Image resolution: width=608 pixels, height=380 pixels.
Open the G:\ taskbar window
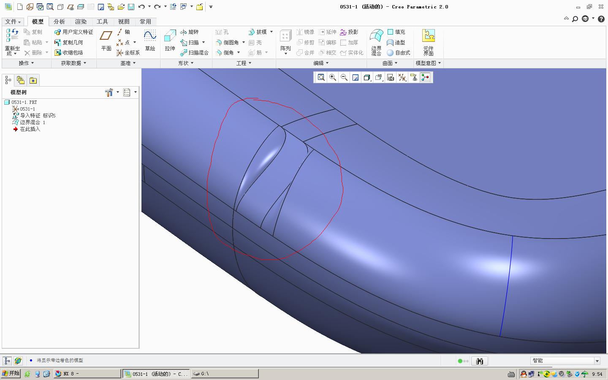pos(225,374)
